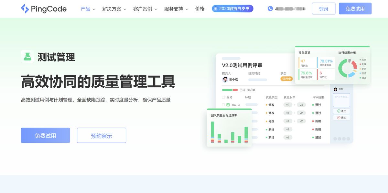Expand the 解决方案 dropdown

click(111, 9)
